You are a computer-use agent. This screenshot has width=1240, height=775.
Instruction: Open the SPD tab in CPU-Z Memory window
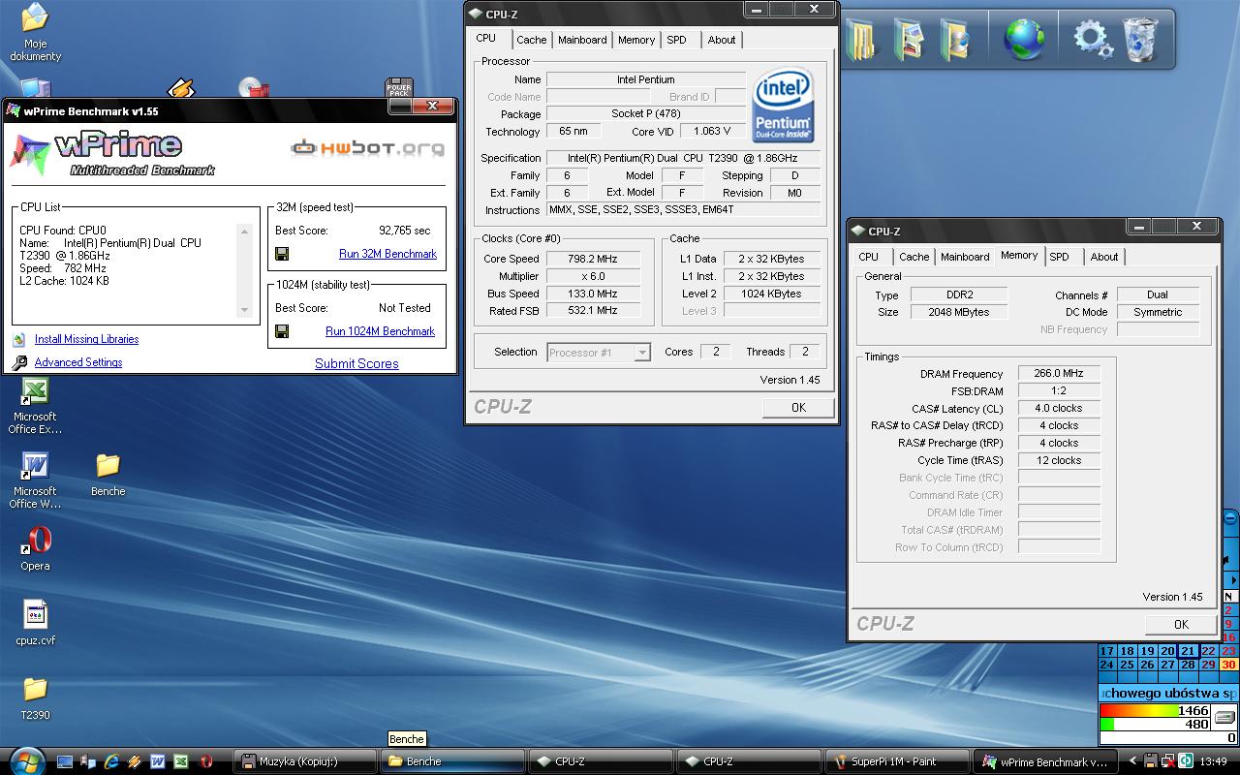[1060, 257]
